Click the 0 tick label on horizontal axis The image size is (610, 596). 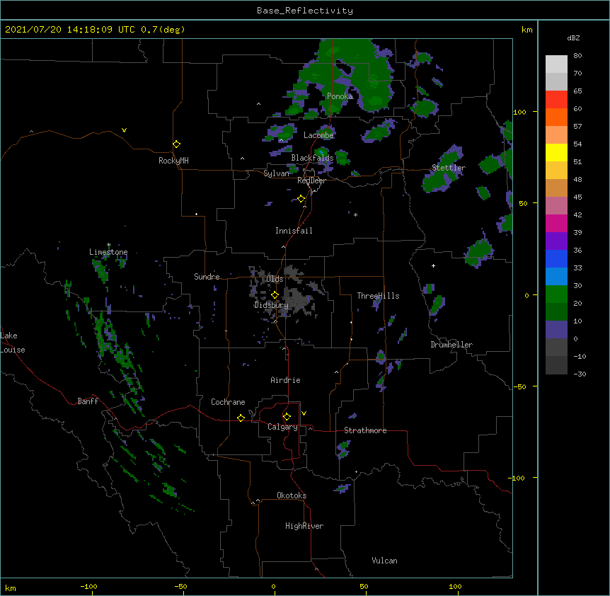click(273, 586)
